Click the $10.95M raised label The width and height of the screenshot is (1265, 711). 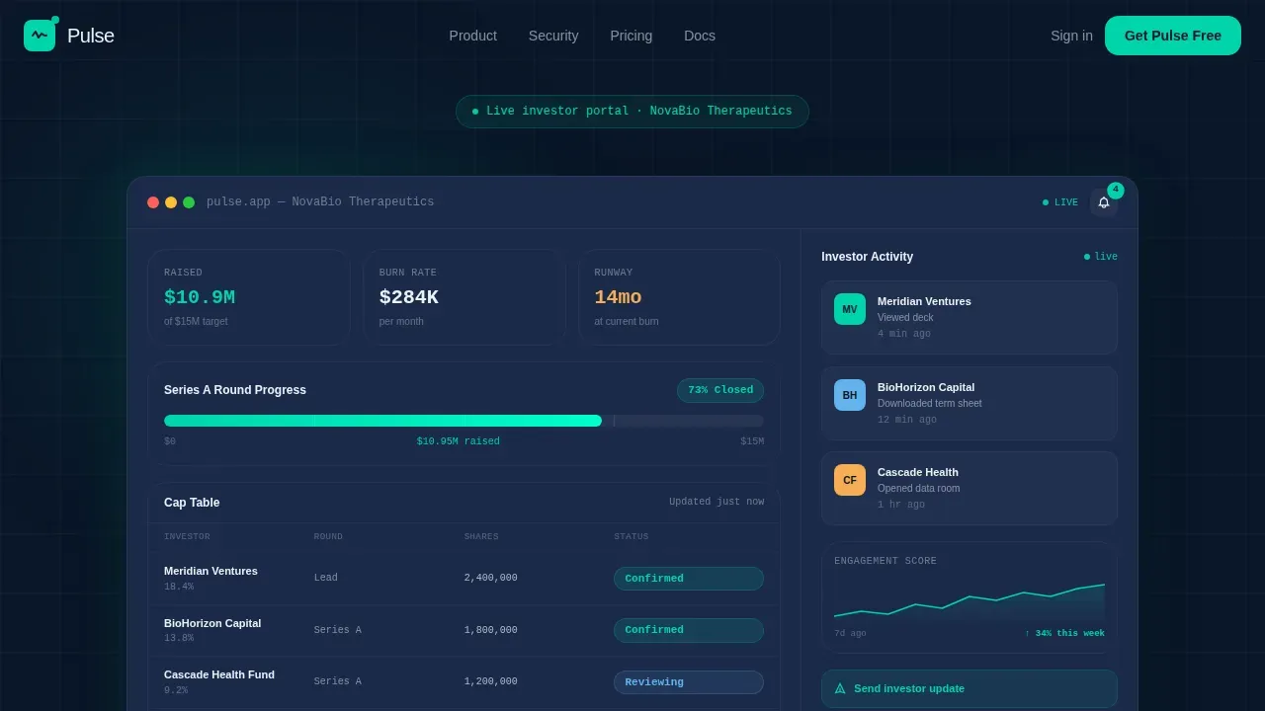coord(459,442)
